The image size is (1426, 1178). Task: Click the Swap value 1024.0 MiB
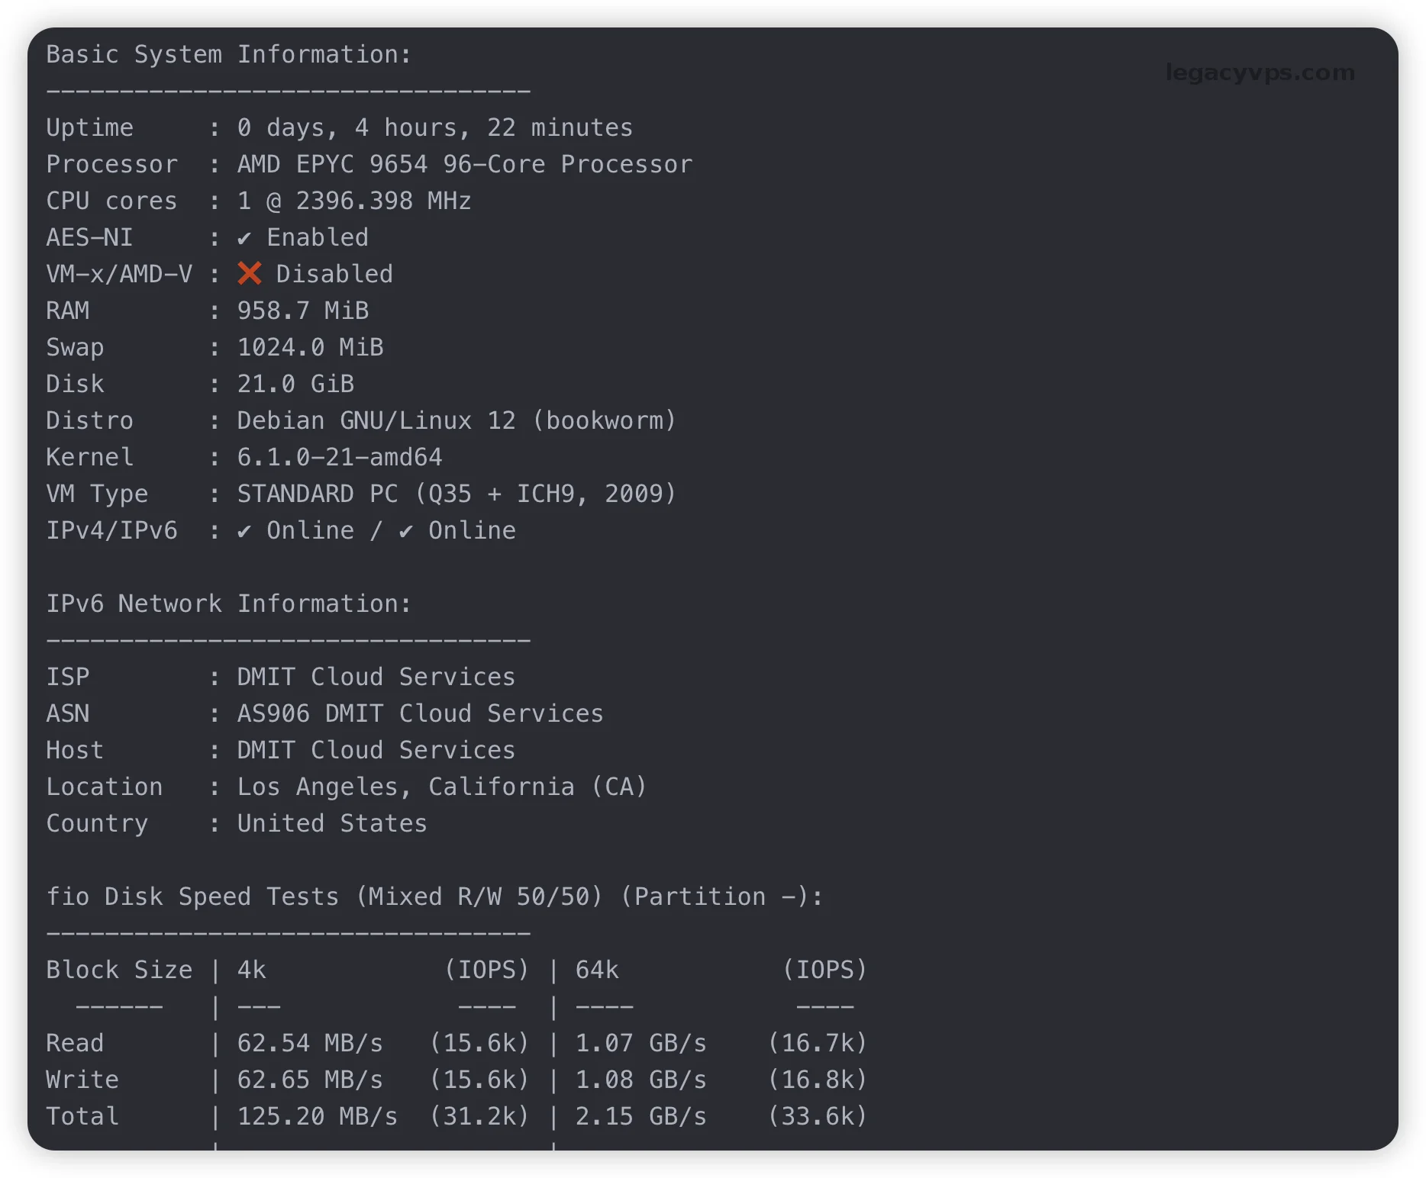pyautogui.click(x=310, y=348)
